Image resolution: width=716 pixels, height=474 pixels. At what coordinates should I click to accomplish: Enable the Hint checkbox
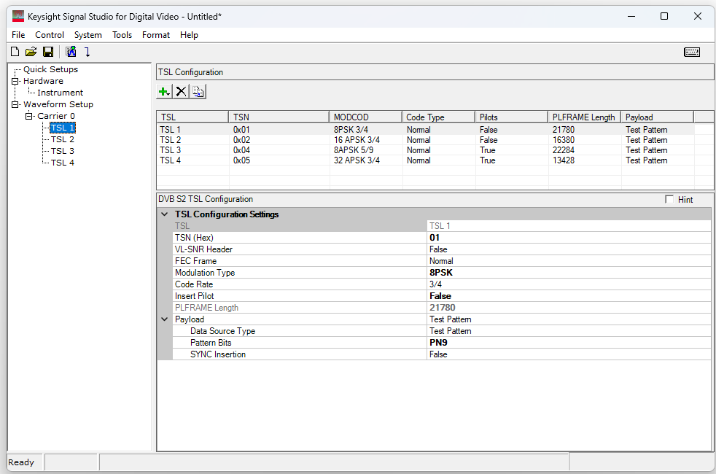coord(669,199)
